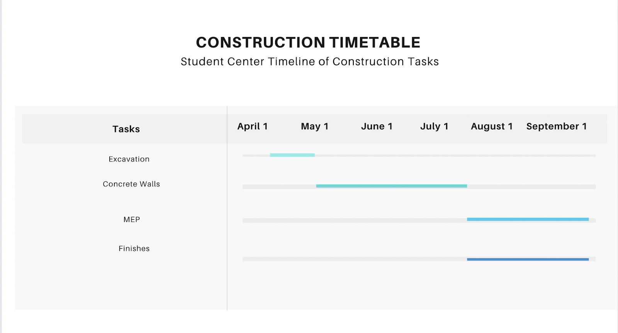Viewport: 618px width, 333px height.
Task: Select the Finishes task label
Action: tap(134, 248)
